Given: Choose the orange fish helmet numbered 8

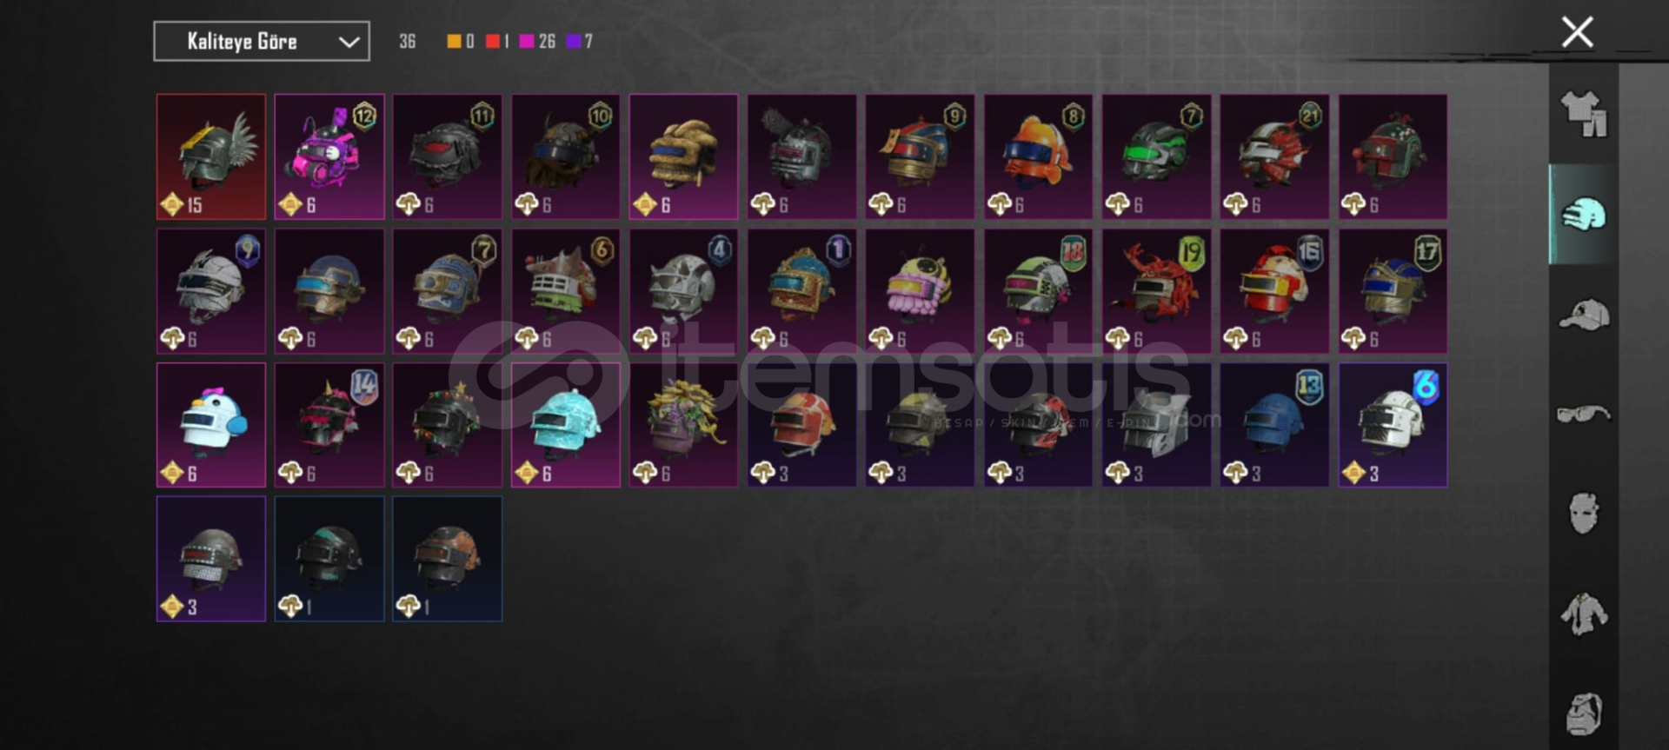Looking at the screenshot, I should (1038, 156).
